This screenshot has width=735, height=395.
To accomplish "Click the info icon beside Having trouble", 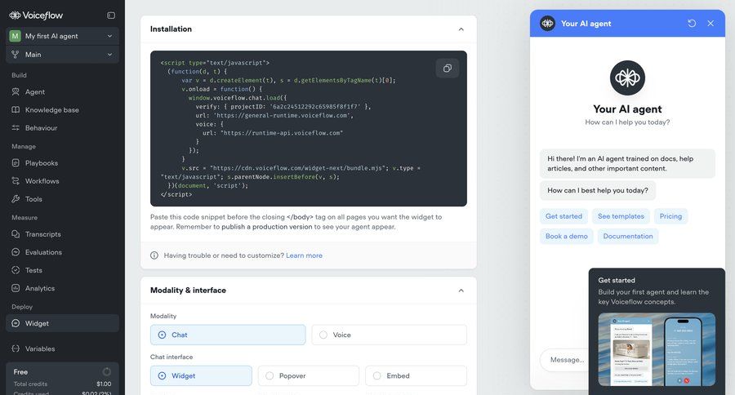I will tap(154, 255).
